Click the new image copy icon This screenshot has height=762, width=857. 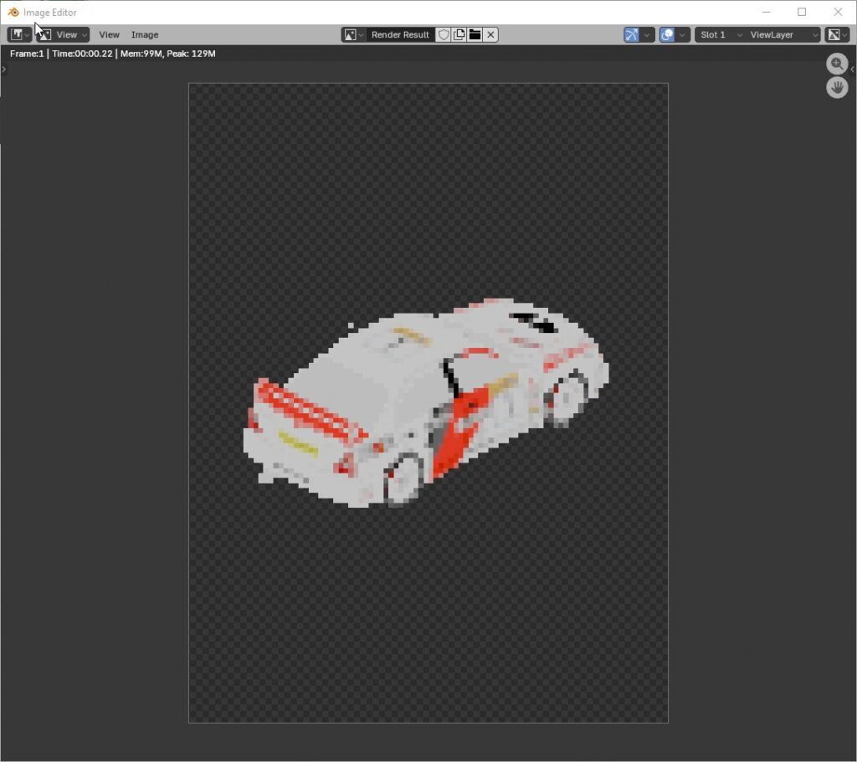pos(459,34)
